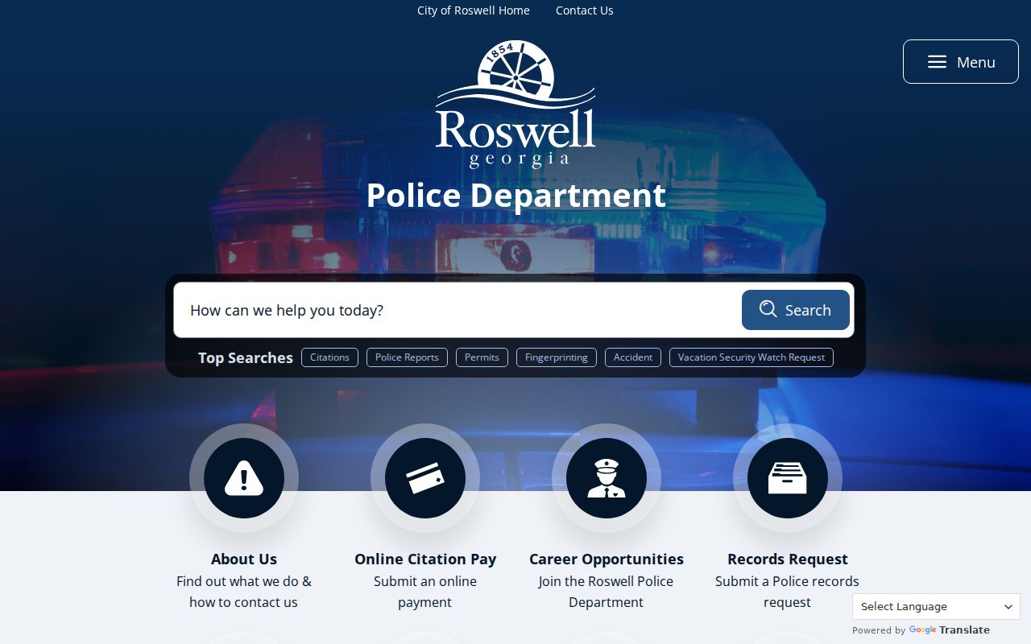
Task: Select the Citations top search tag
Action: 329,357
